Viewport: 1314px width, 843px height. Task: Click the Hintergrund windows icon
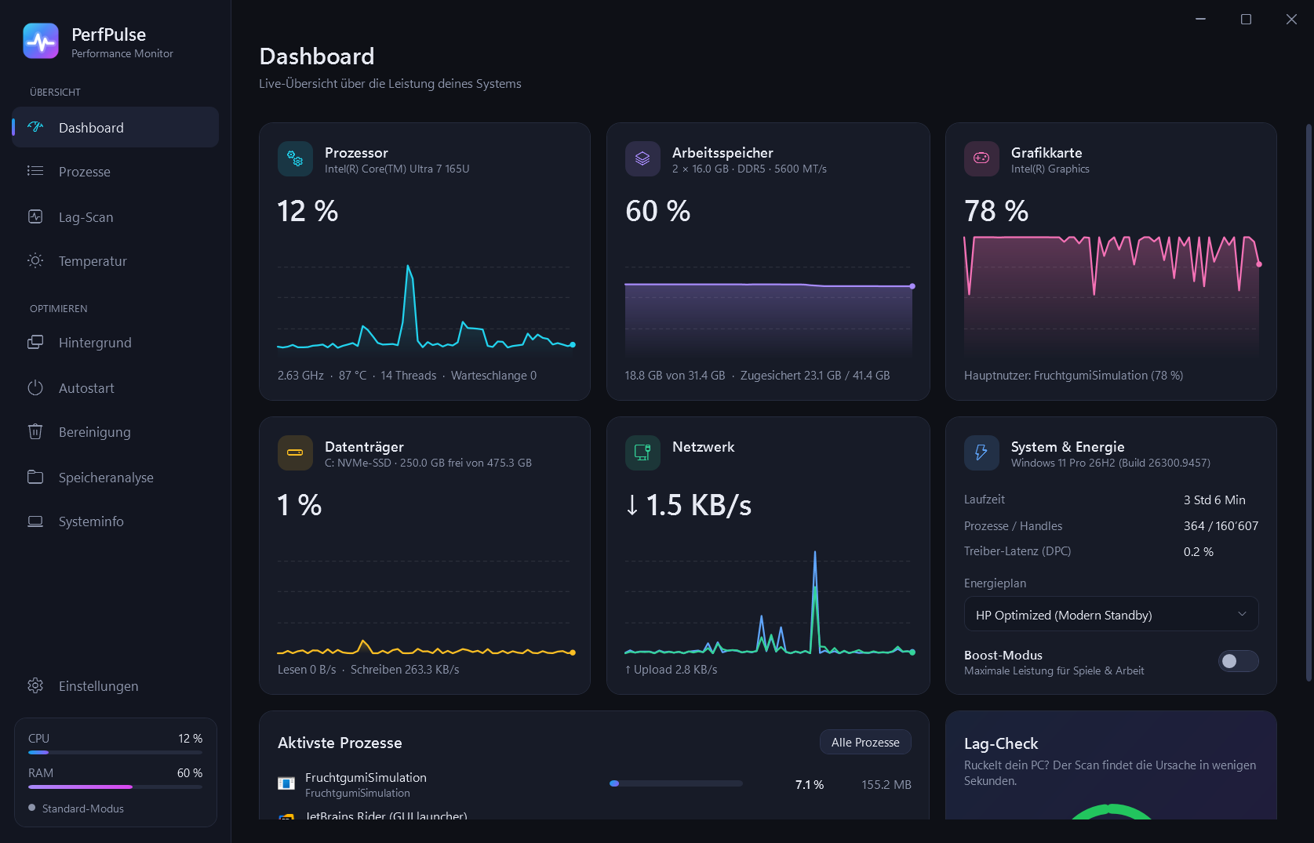(35, 342)
